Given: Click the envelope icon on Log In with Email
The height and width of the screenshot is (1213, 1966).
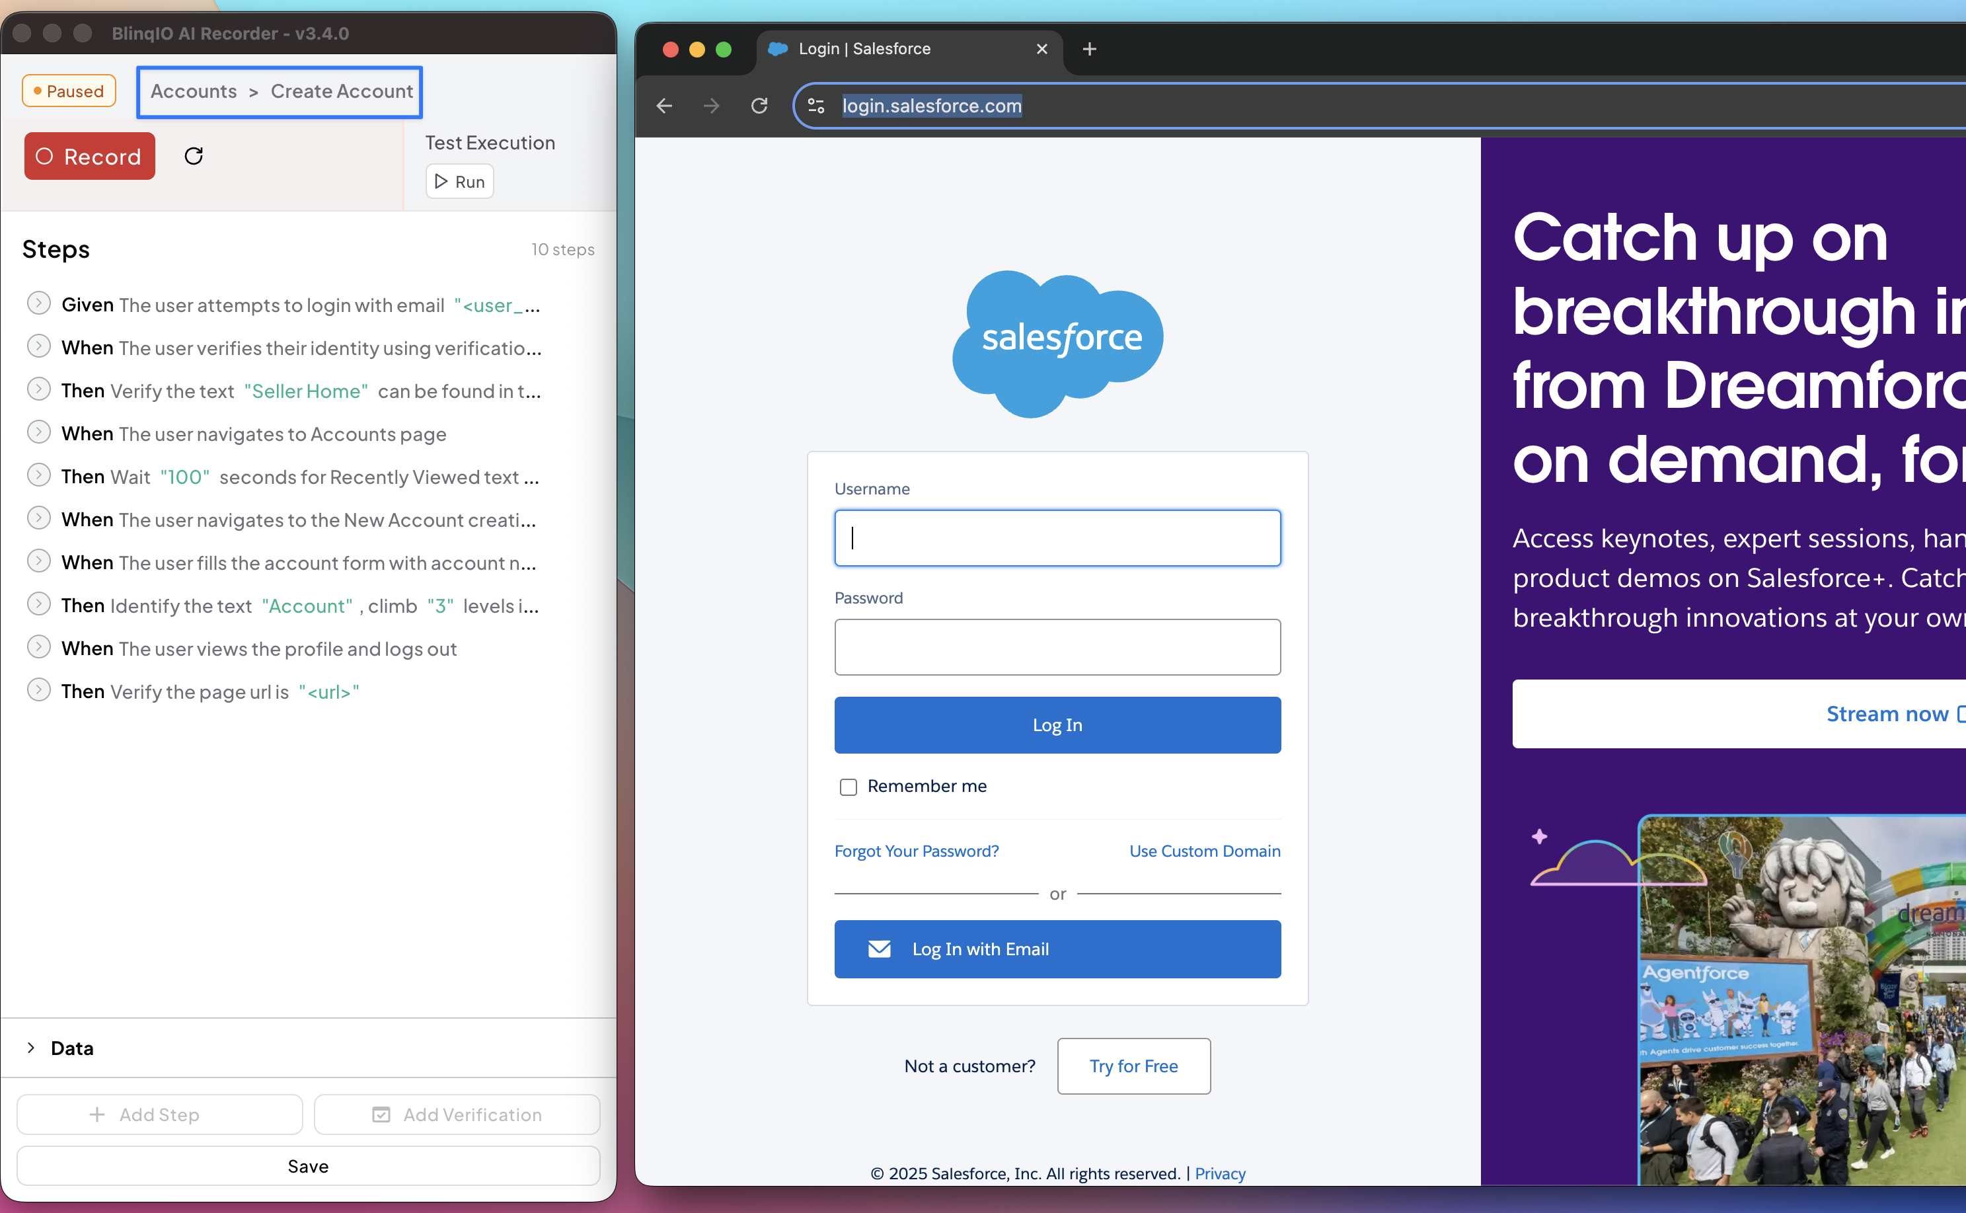Looking at the screenshot, I should tap(879, 949).
